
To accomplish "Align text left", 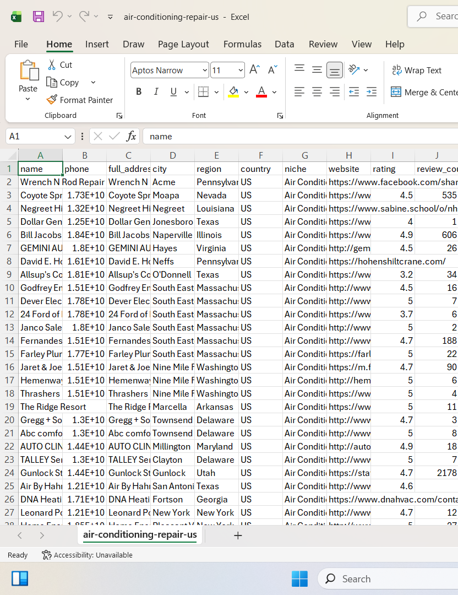I will point(299,92).
